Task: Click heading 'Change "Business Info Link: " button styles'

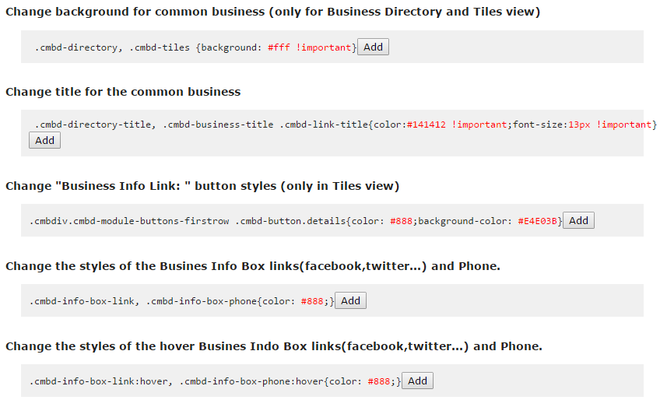Action: click(x=202, y=186)
